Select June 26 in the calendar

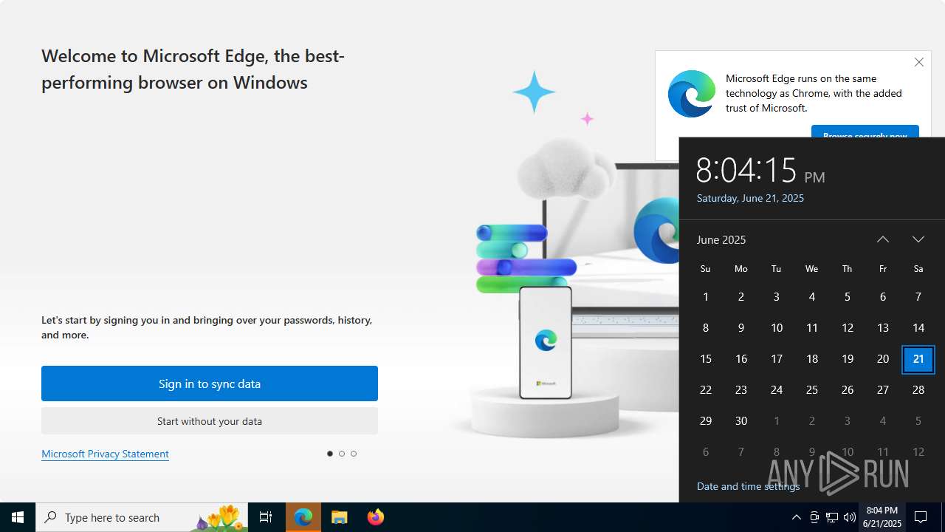[848, 390]
